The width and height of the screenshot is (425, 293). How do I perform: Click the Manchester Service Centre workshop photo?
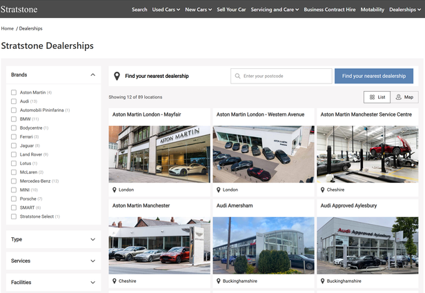coord(368,154)
